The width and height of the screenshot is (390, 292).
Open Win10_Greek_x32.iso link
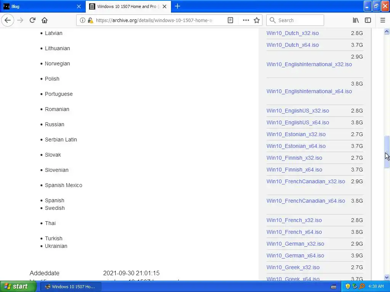pyautogui.click(x=293, y=267)
